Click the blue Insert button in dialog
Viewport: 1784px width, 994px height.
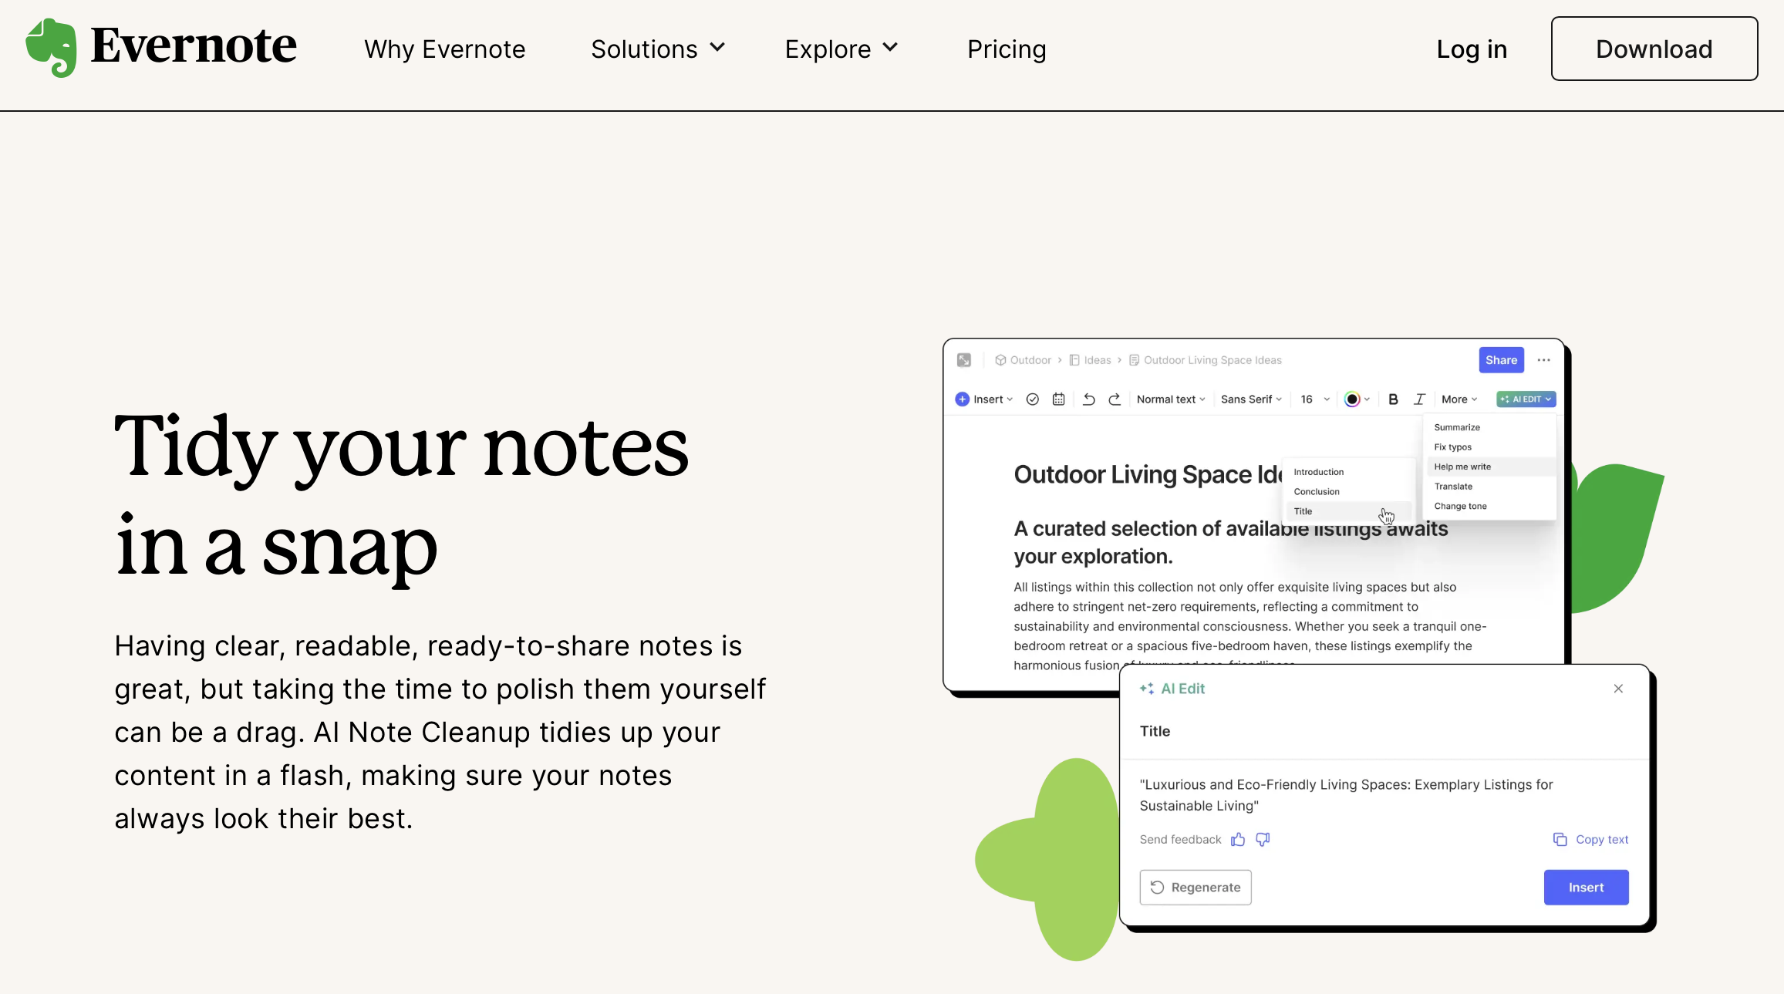(1586, 888)
